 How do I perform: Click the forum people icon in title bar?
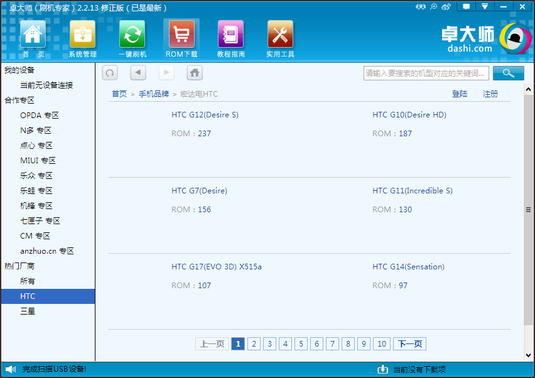click(421, 6)
